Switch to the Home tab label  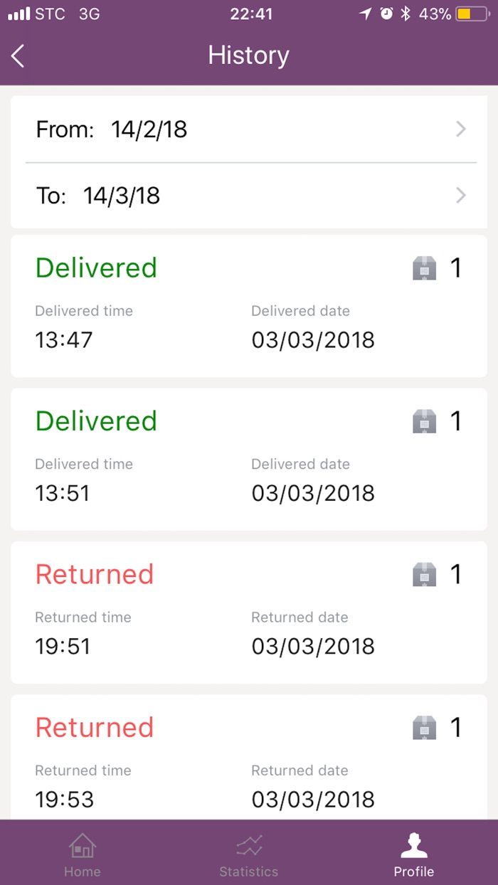tap(83, 871)
